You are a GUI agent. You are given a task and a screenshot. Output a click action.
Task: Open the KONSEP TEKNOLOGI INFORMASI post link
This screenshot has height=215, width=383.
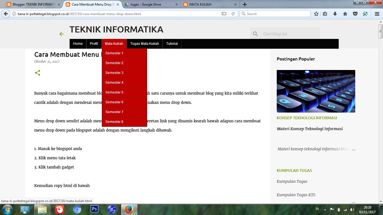pyautogui.click(x=306, y=118)
